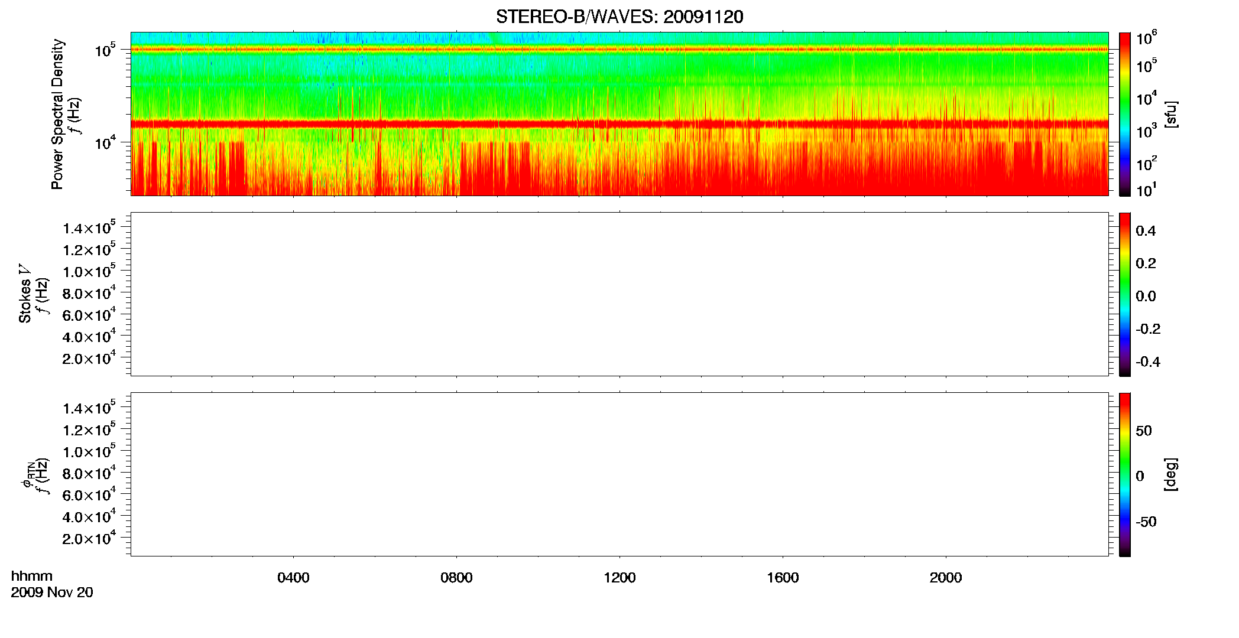Click the thin red line at 10^5 Hz
The image size is (1239, 638).
(619, 50)
